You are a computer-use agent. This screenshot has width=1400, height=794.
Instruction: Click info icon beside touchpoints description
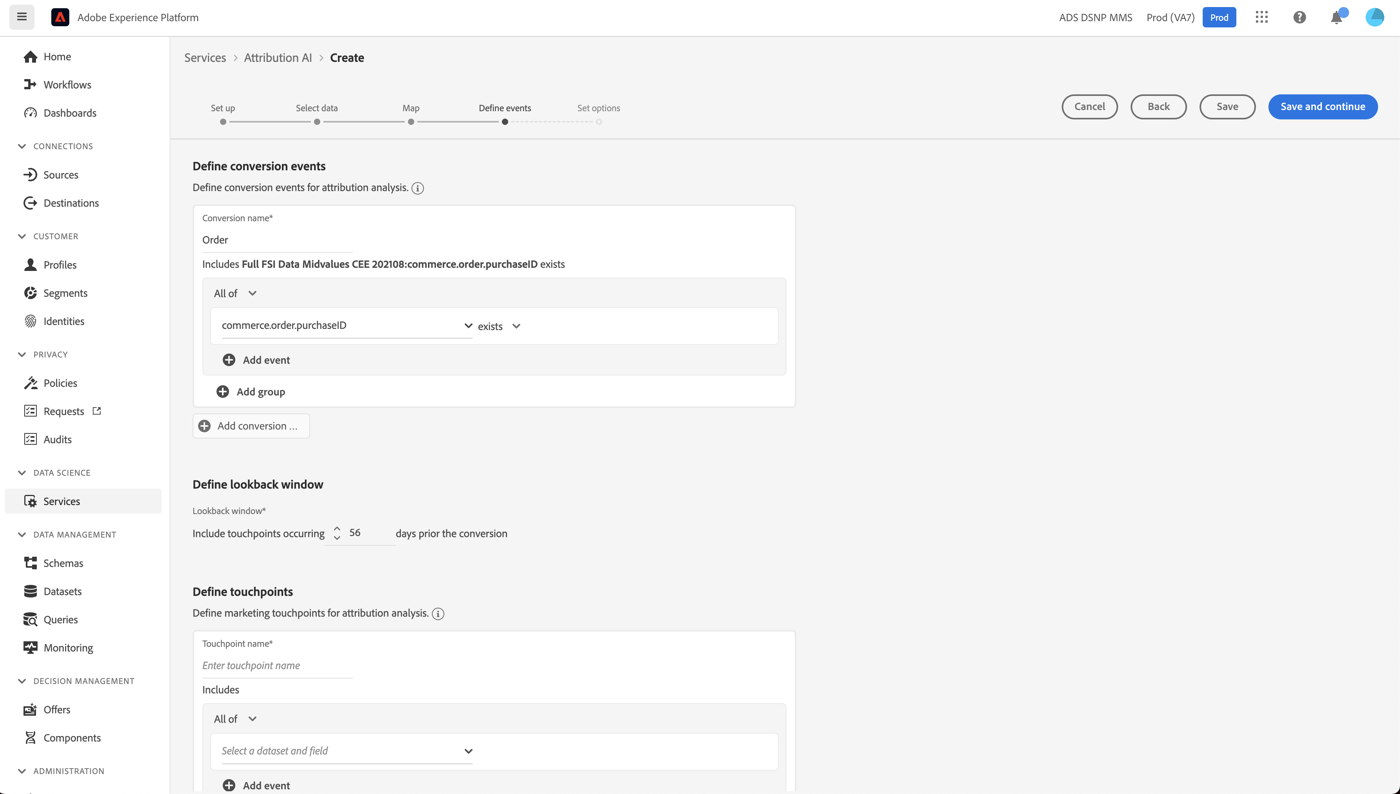(x=438, y=614)
